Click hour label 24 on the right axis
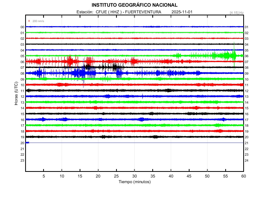The image size is (263, 197). 247,160
